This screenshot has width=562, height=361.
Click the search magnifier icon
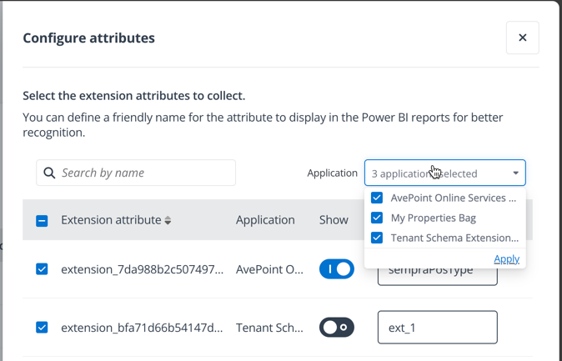(x=50, y=173)
